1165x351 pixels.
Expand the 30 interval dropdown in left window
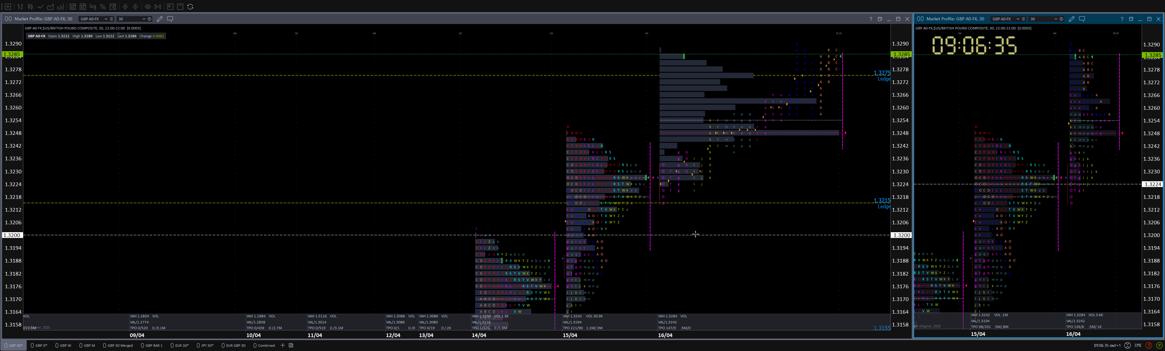(144, 19)
